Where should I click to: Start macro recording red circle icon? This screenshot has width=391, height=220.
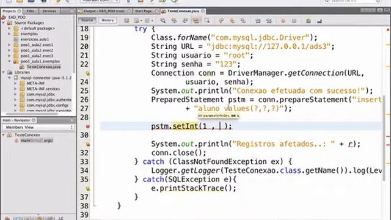[283, 21]
